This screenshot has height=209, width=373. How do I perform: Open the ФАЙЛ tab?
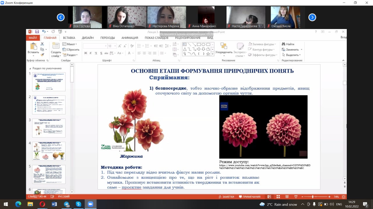tap(33, 38)
